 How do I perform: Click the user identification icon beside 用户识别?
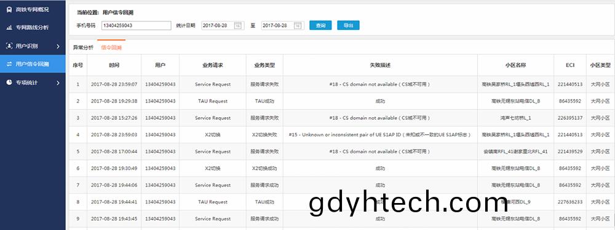coord(9,46)
